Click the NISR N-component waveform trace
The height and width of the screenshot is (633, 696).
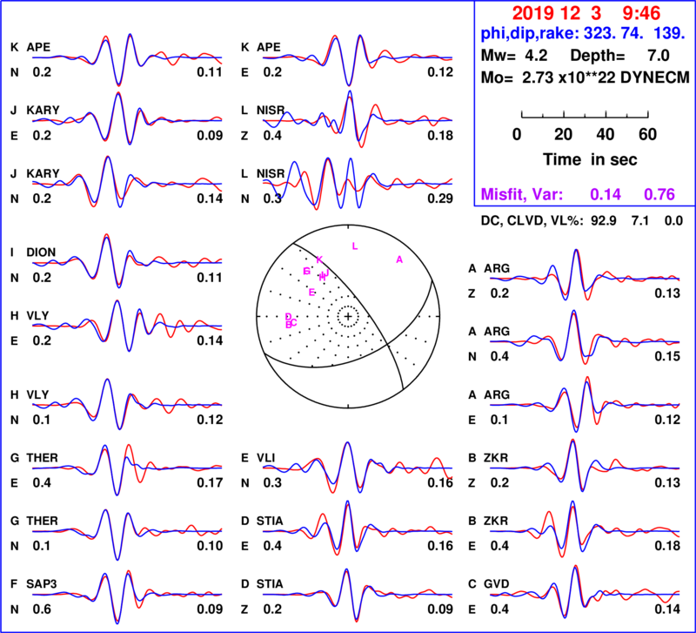coord(358,183)
